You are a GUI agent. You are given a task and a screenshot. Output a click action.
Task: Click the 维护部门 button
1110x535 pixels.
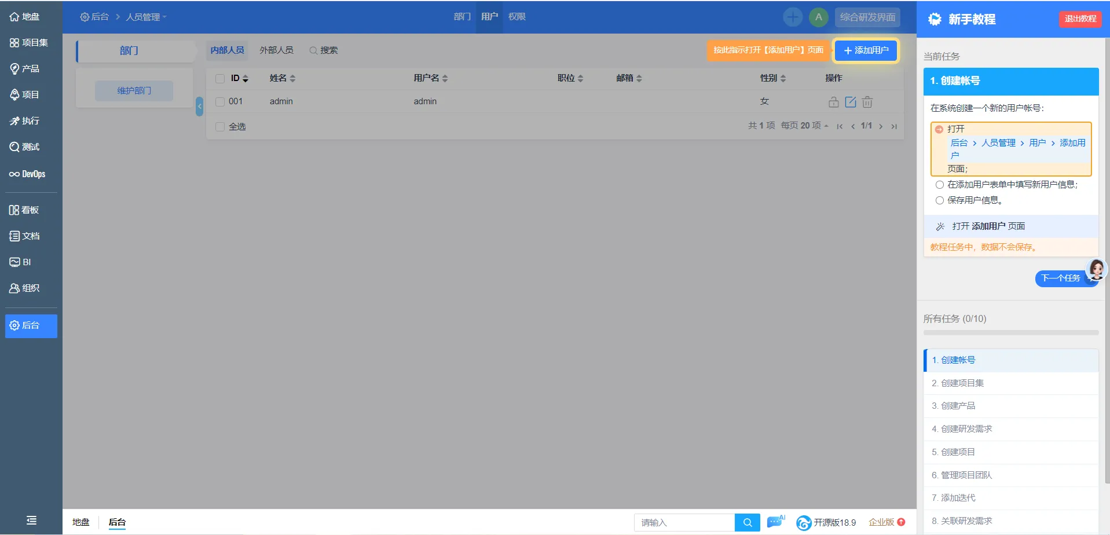point(134,91)
